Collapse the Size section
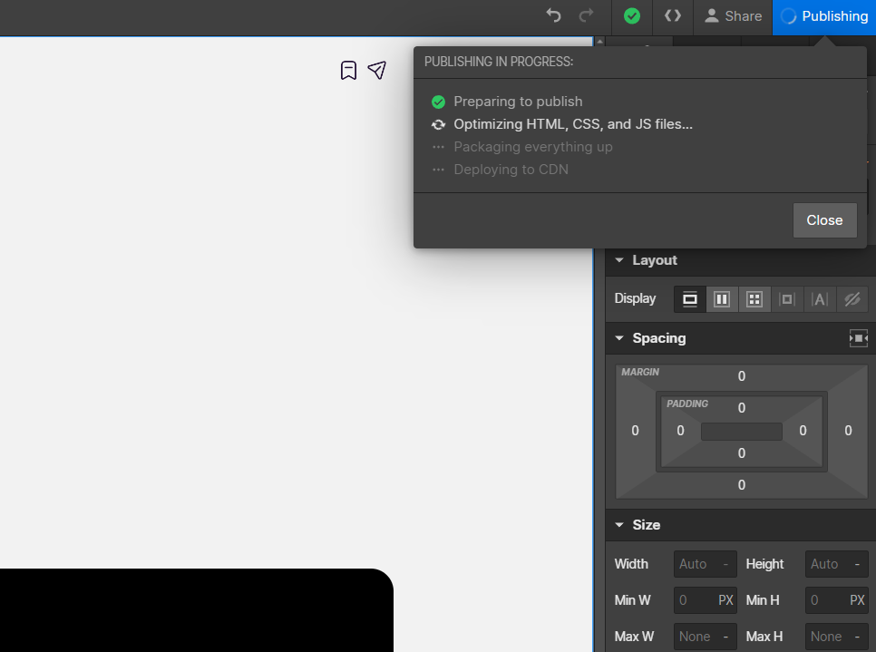This screenshot has height=652, width=876. [619, 525]
